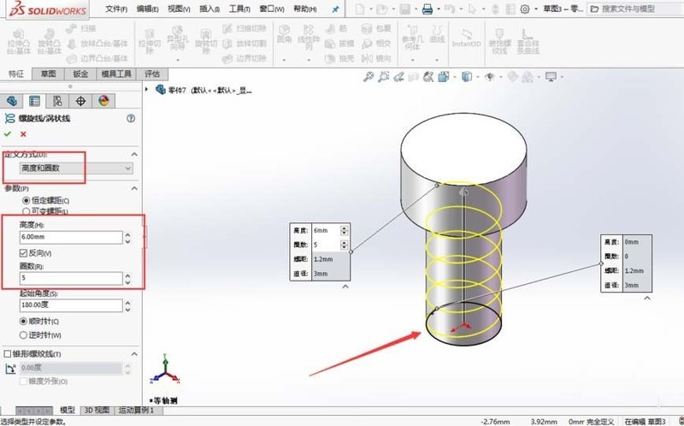Open the DisplayManager color ball tab
The image size is (684, 426).
103,101
